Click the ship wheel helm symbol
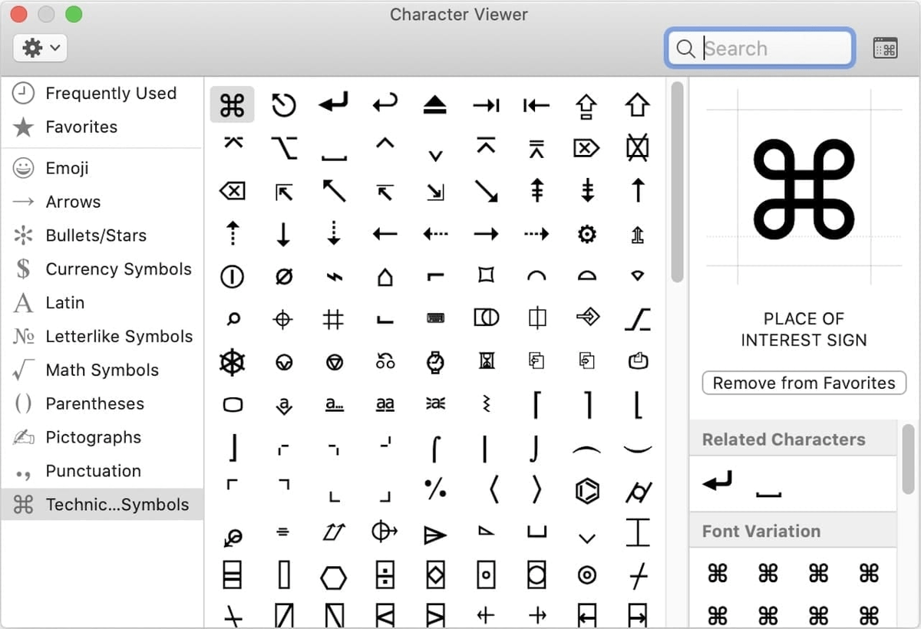The image size is (921, 629). pos(232,361)
